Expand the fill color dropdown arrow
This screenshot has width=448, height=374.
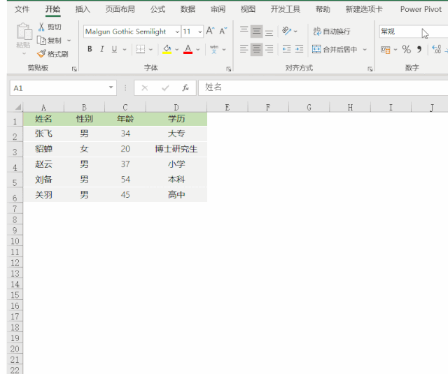(x=177, y=50)
